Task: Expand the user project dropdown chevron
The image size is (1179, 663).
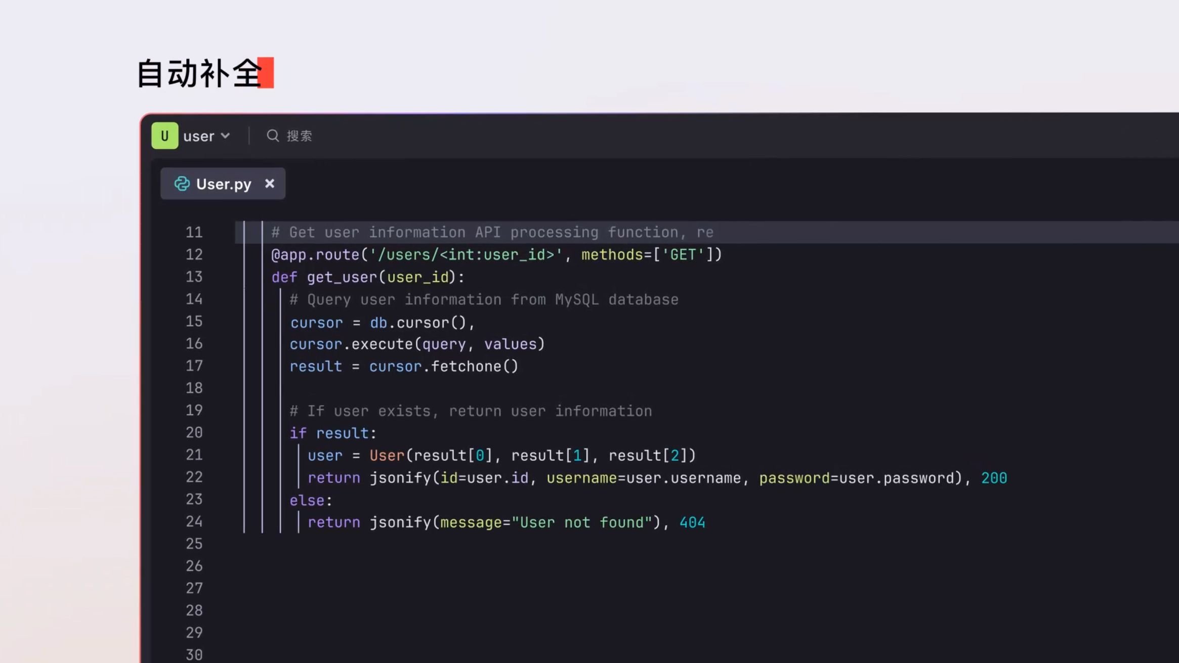Action: [226, 136]
